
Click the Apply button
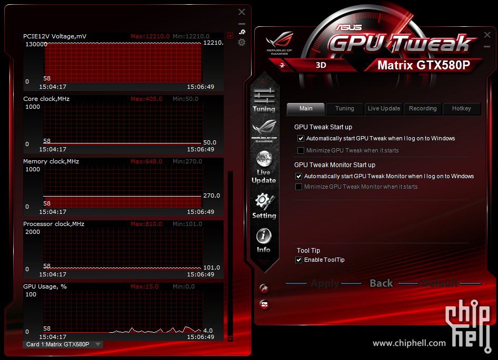click(325, 283)
